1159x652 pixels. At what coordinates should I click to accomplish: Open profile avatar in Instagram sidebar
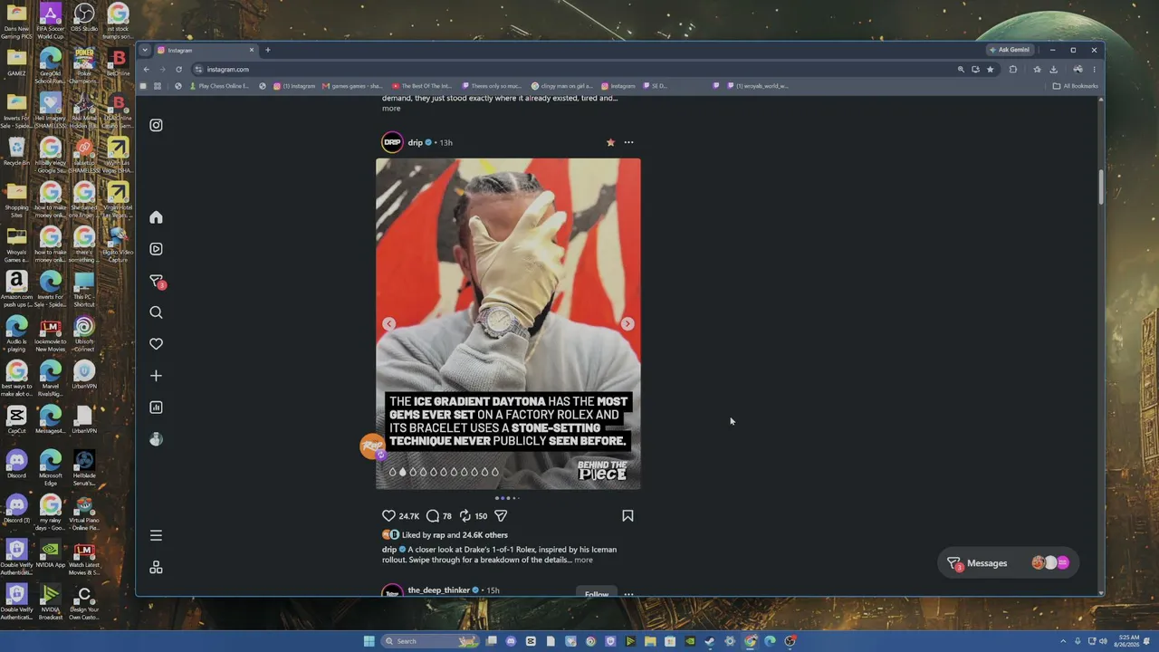click(156, 439)
